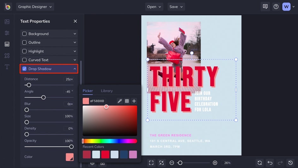Open the help question mark icon
This screenshot has height=168, width=298.
[x=276, y=7]
